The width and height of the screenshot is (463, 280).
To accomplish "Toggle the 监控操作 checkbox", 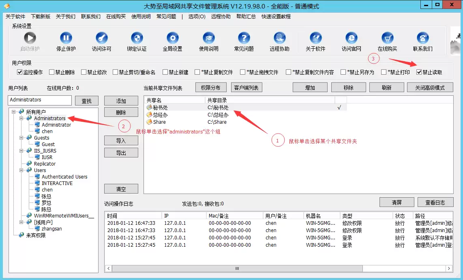I will click(20, 72).
